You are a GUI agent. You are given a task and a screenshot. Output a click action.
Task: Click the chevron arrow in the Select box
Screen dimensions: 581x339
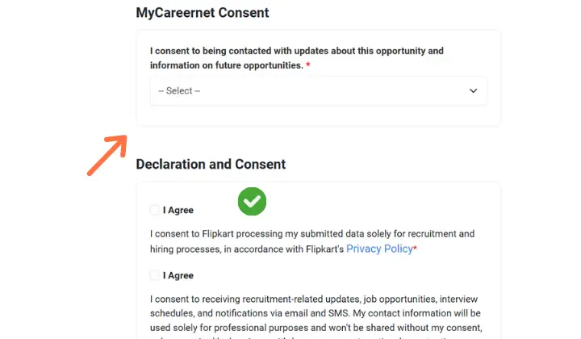(473, 90)
